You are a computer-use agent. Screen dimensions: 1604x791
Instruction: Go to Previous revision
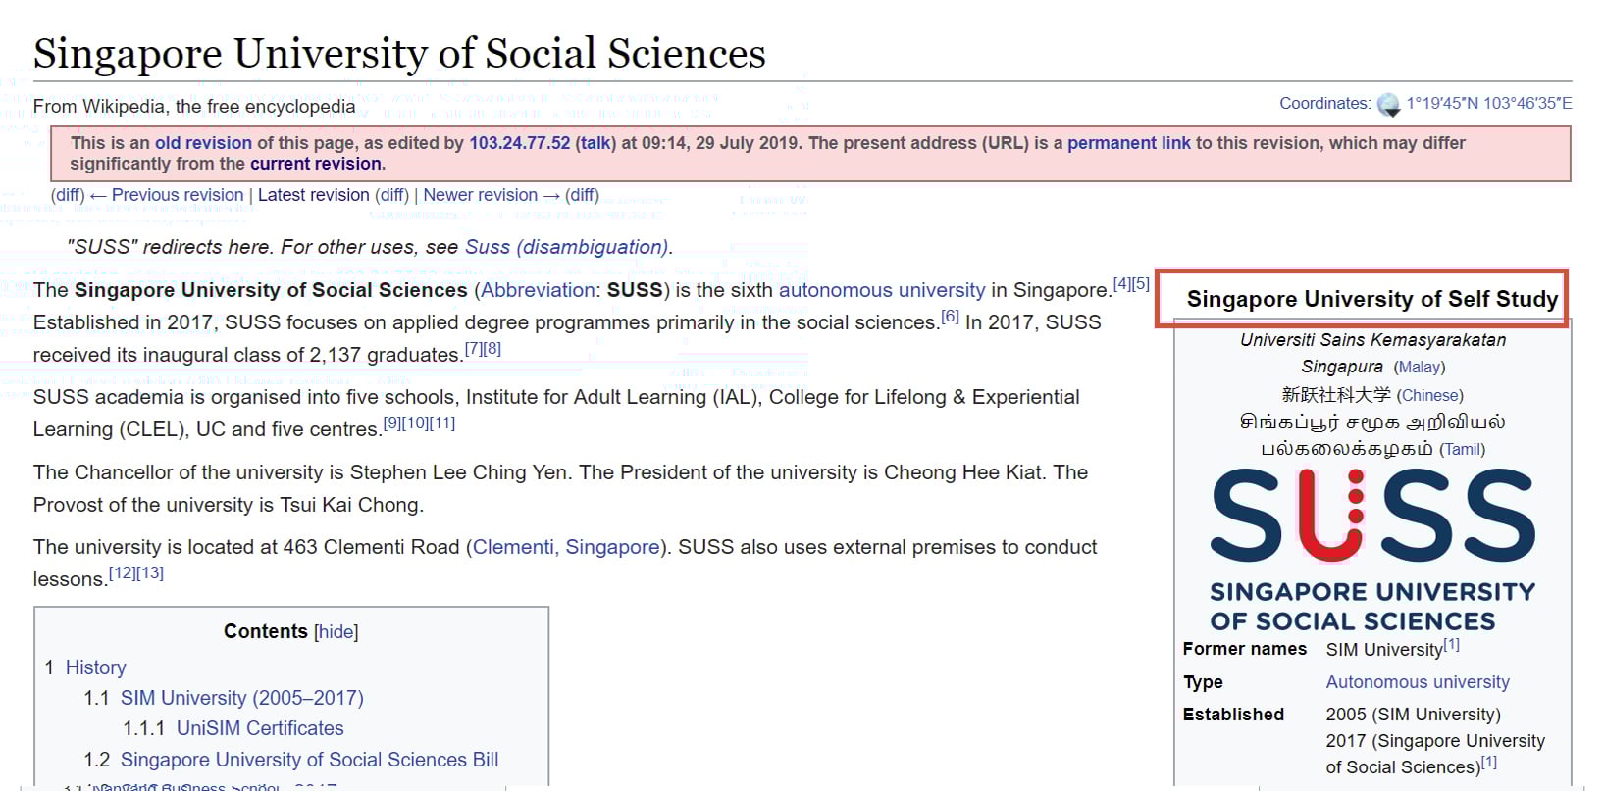177,195
